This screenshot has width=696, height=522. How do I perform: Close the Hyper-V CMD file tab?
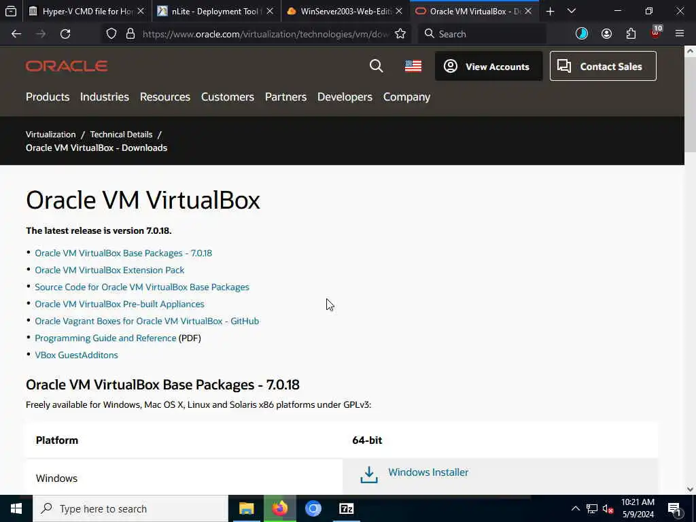[x=141, y=11]
